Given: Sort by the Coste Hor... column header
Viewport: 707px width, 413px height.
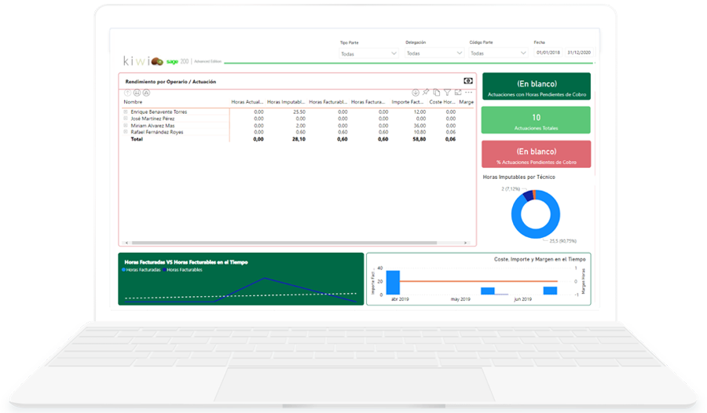Looking at the screenshot, I should [x=441, y=102].
